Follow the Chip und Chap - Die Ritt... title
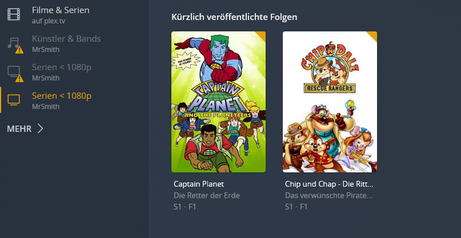Image resolution: width=461 pixels, height=238 pixels. [329, 184]
